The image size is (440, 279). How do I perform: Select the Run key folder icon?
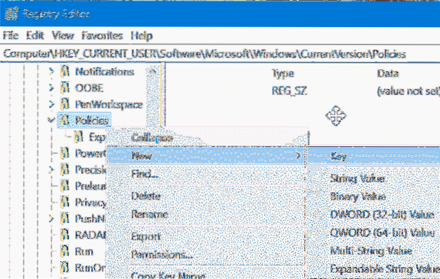pyautogui.click(x=65, y=251)
